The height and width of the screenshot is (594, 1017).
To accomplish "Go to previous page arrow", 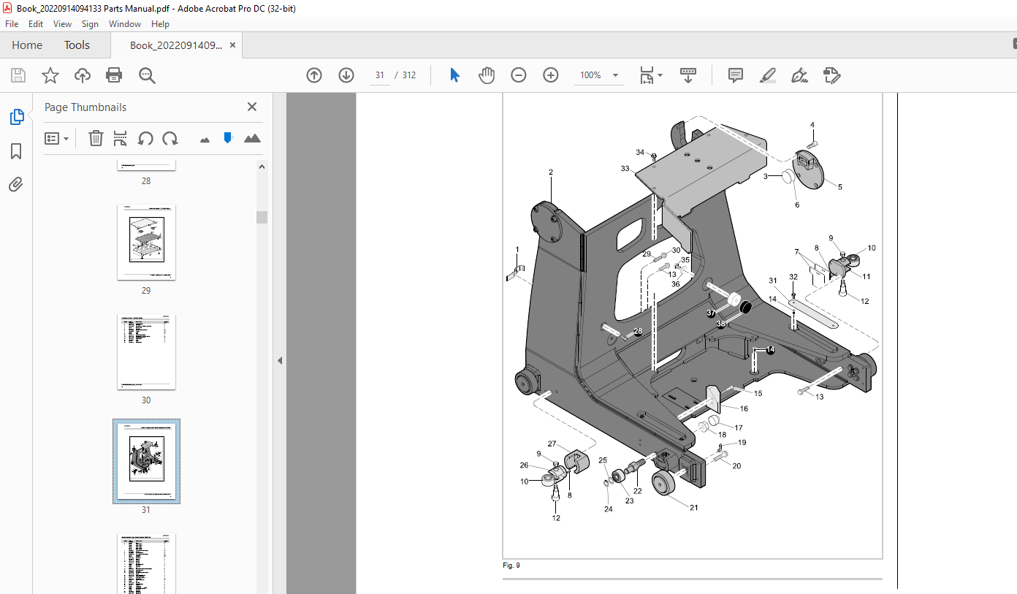I will click(x=314, y=75).
